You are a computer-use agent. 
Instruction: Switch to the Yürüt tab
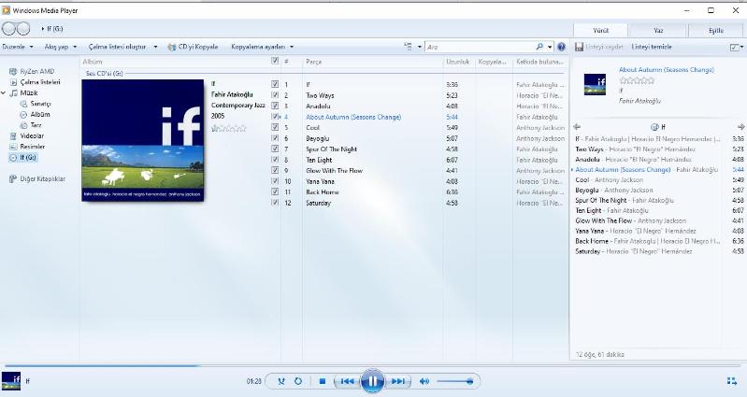[601, 30]
